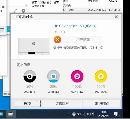
Task: Click the magenta toner M level icon
Action: point(77,76)
